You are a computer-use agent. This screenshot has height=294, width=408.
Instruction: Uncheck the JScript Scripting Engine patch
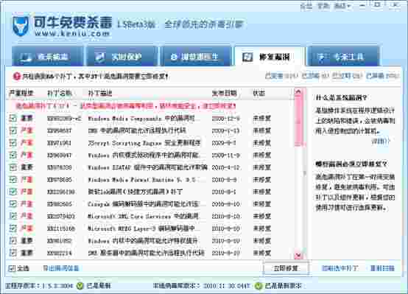click(x=13, y=143)
